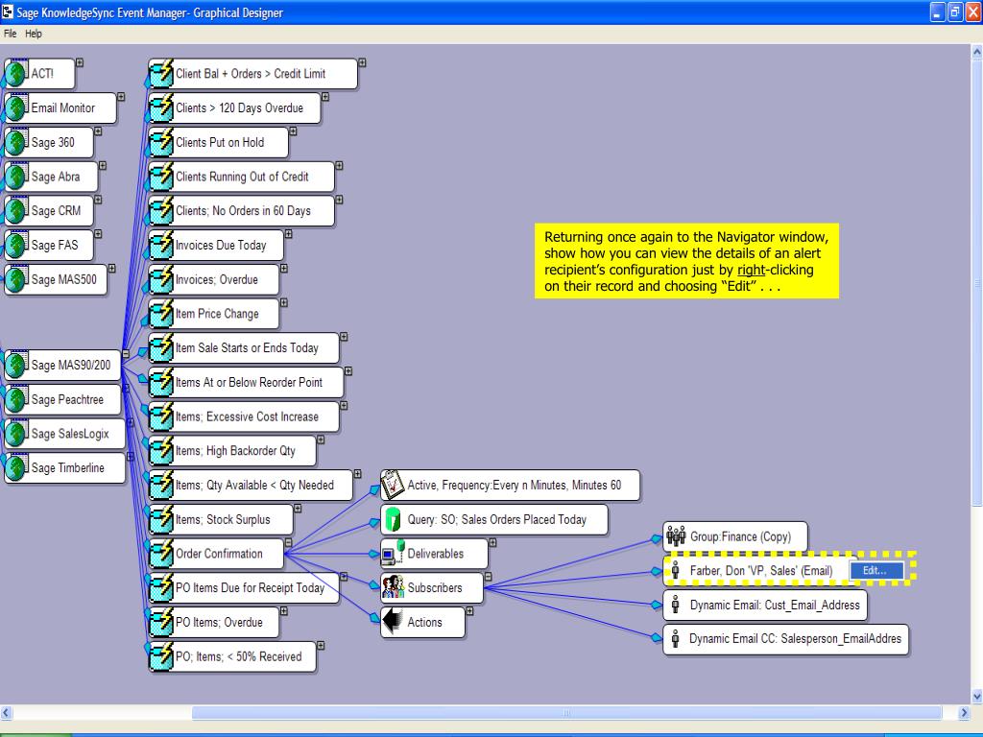The width and height of the screenshot is (983, 737).
Task: Collapse the Order Confirmation event node
Action: pyautogui.click(x=288, y=543)
